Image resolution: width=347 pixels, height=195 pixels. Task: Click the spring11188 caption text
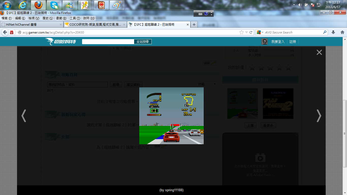[x=171, y=190]
